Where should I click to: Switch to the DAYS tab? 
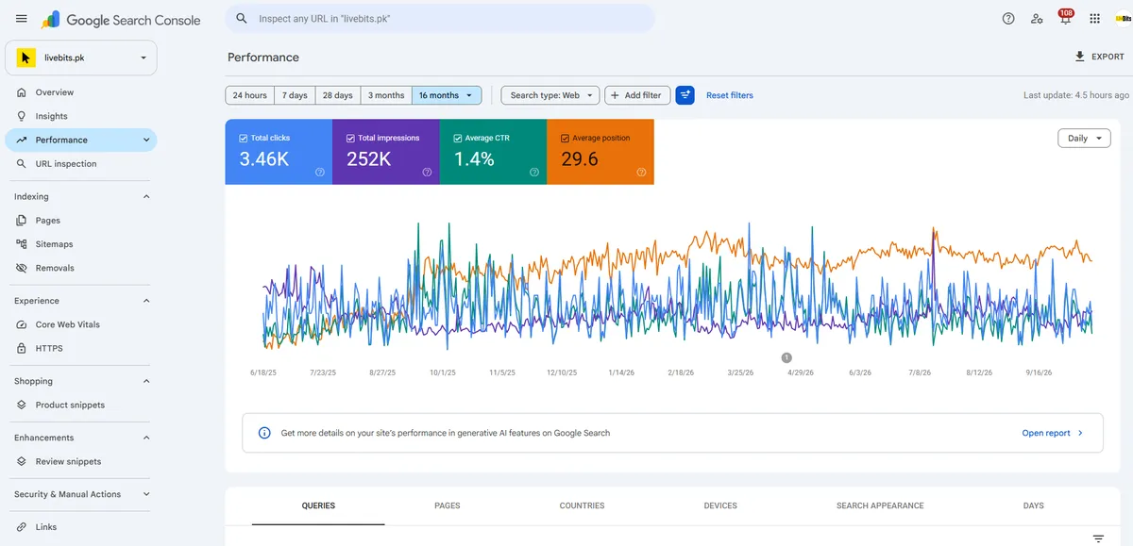(x=1034, y=506)
